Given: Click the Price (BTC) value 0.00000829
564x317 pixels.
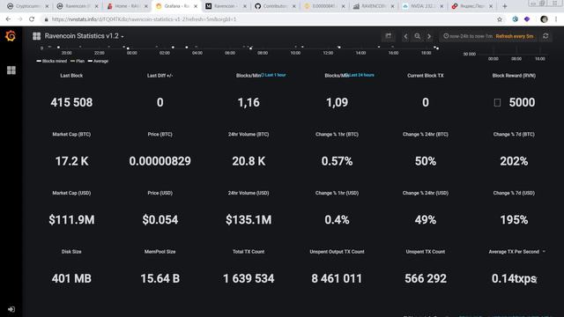Looking at the screenshot, I should click(x=160, y=161).
